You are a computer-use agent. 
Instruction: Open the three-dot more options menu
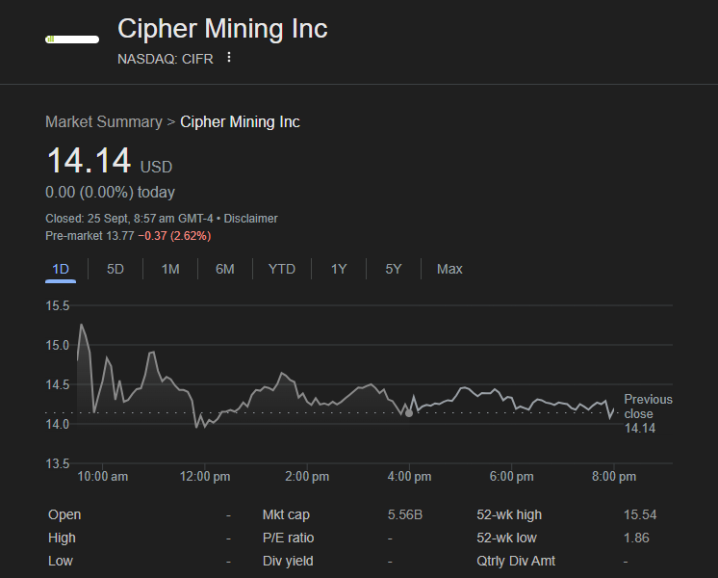coord(229,58)
